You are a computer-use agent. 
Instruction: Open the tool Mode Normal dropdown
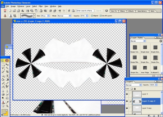click(64, 16)
